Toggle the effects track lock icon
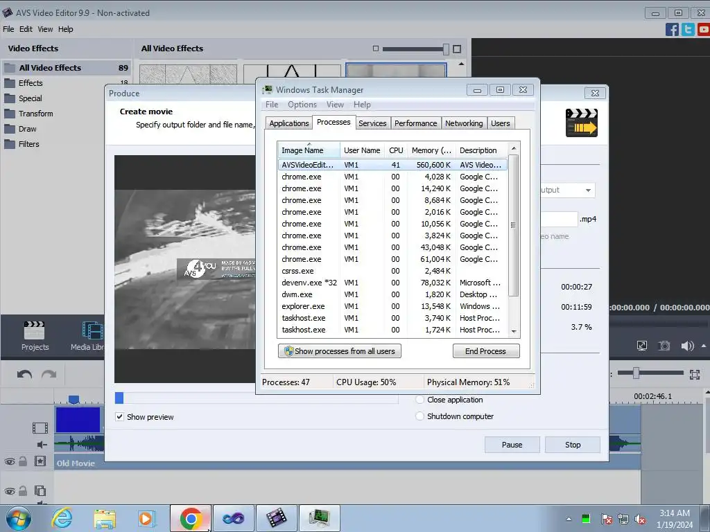This screenshot has width=710, height=532. click(23, 461)
